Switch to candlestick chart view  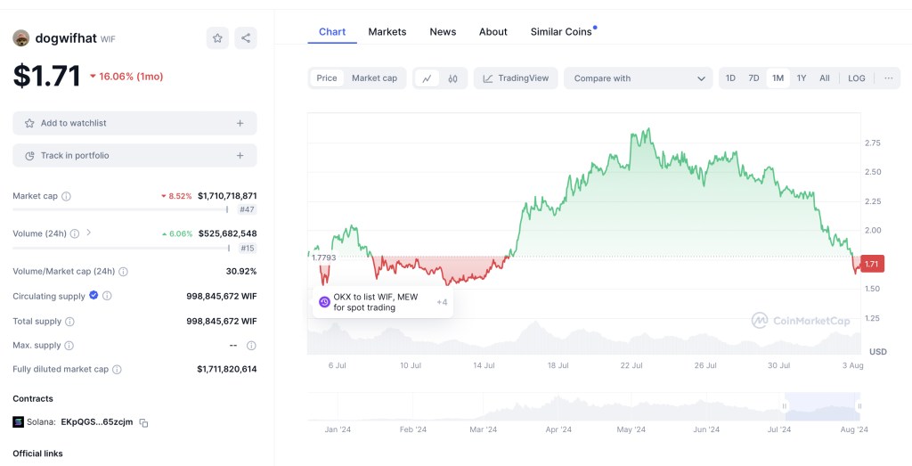[x=453, y=78]
